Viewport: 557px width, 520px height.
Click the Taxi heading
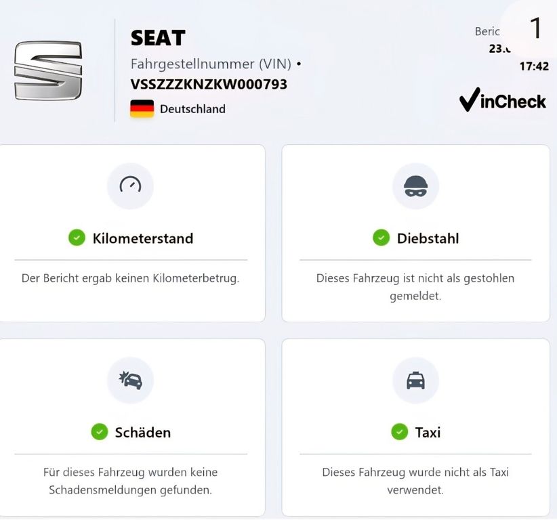[x=428, y=432]
